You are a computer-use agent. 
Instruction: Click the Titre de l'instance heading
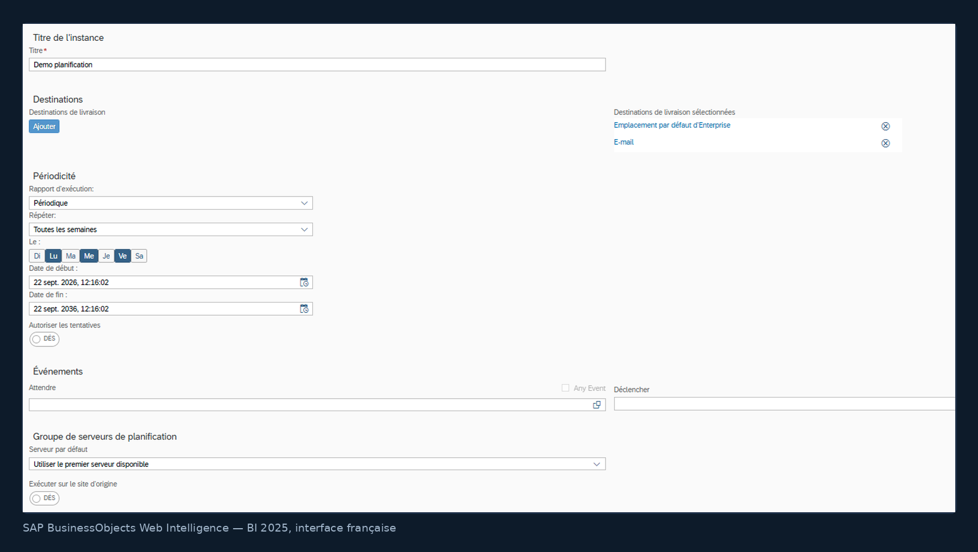click(x=68, y=37)
